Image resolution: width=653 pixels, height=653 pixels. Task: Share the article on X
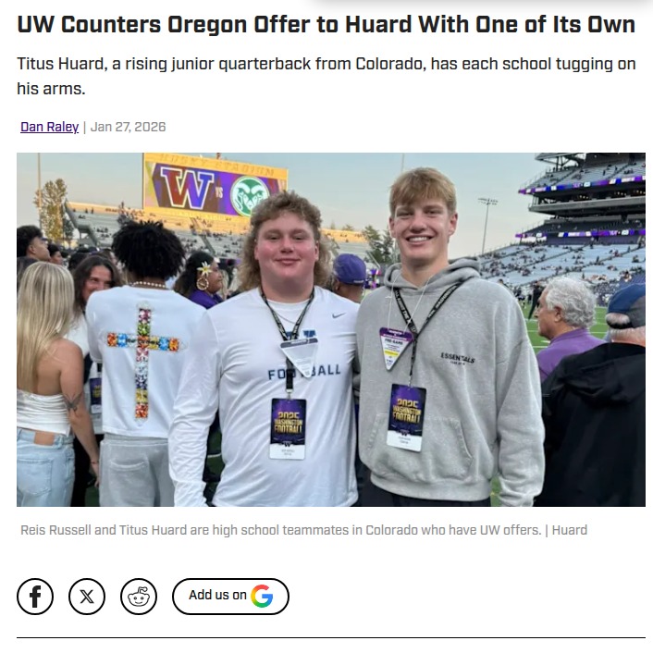point(87,597)
